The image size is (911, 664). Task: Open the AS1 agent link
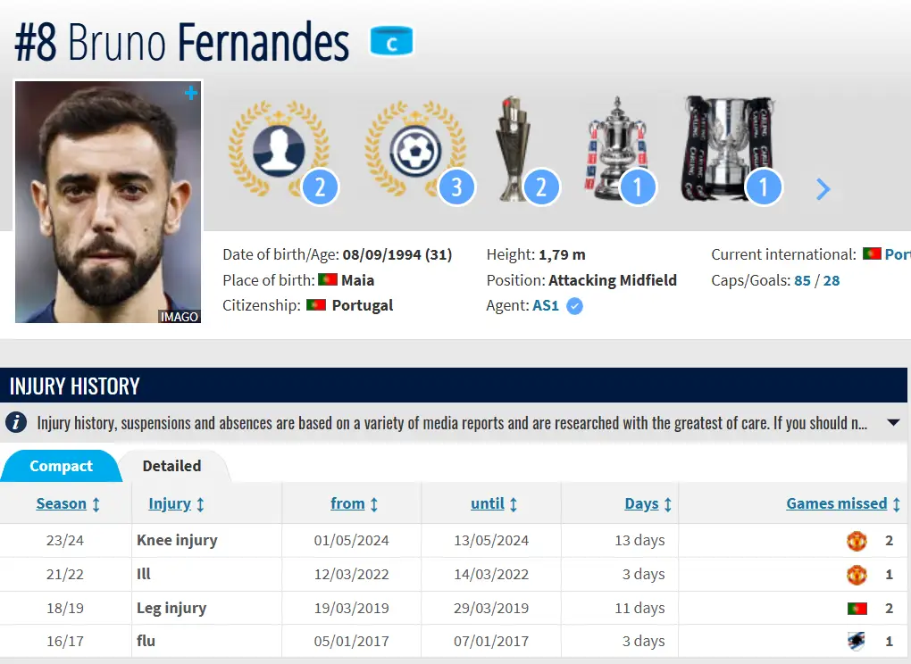point(546,305)
